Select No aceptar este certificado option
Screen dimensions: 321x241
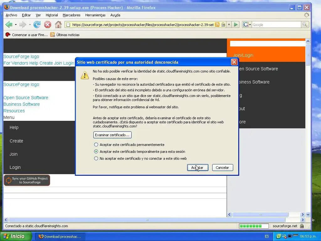click(96, 158)
